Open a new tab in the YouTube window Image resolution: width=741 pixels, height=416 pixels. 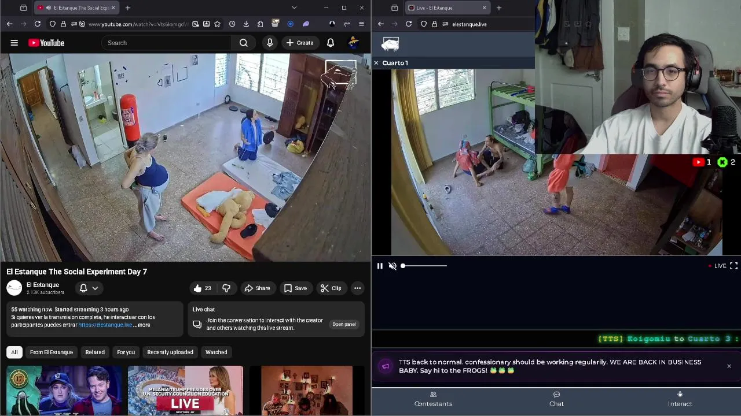click(x=127, y=8)
